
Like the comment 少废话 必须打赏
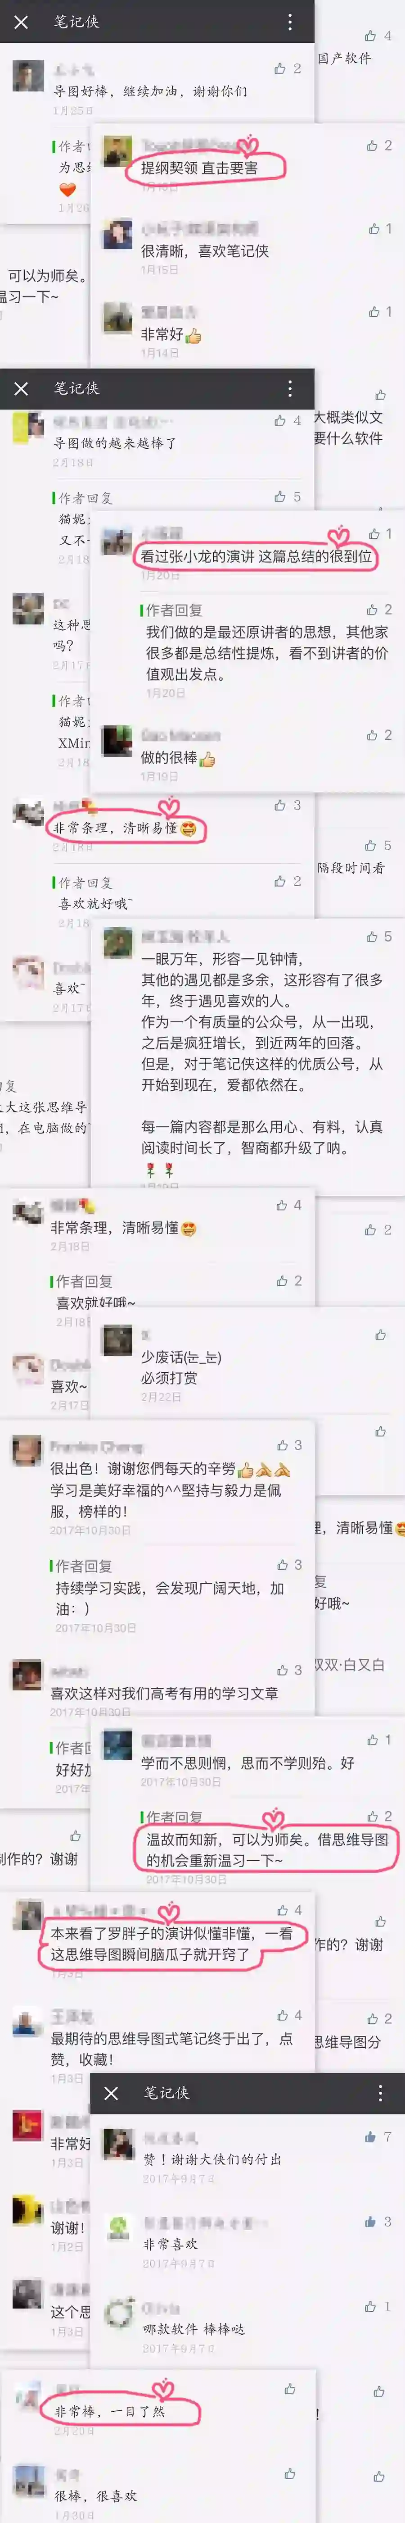coord(381,1335)
